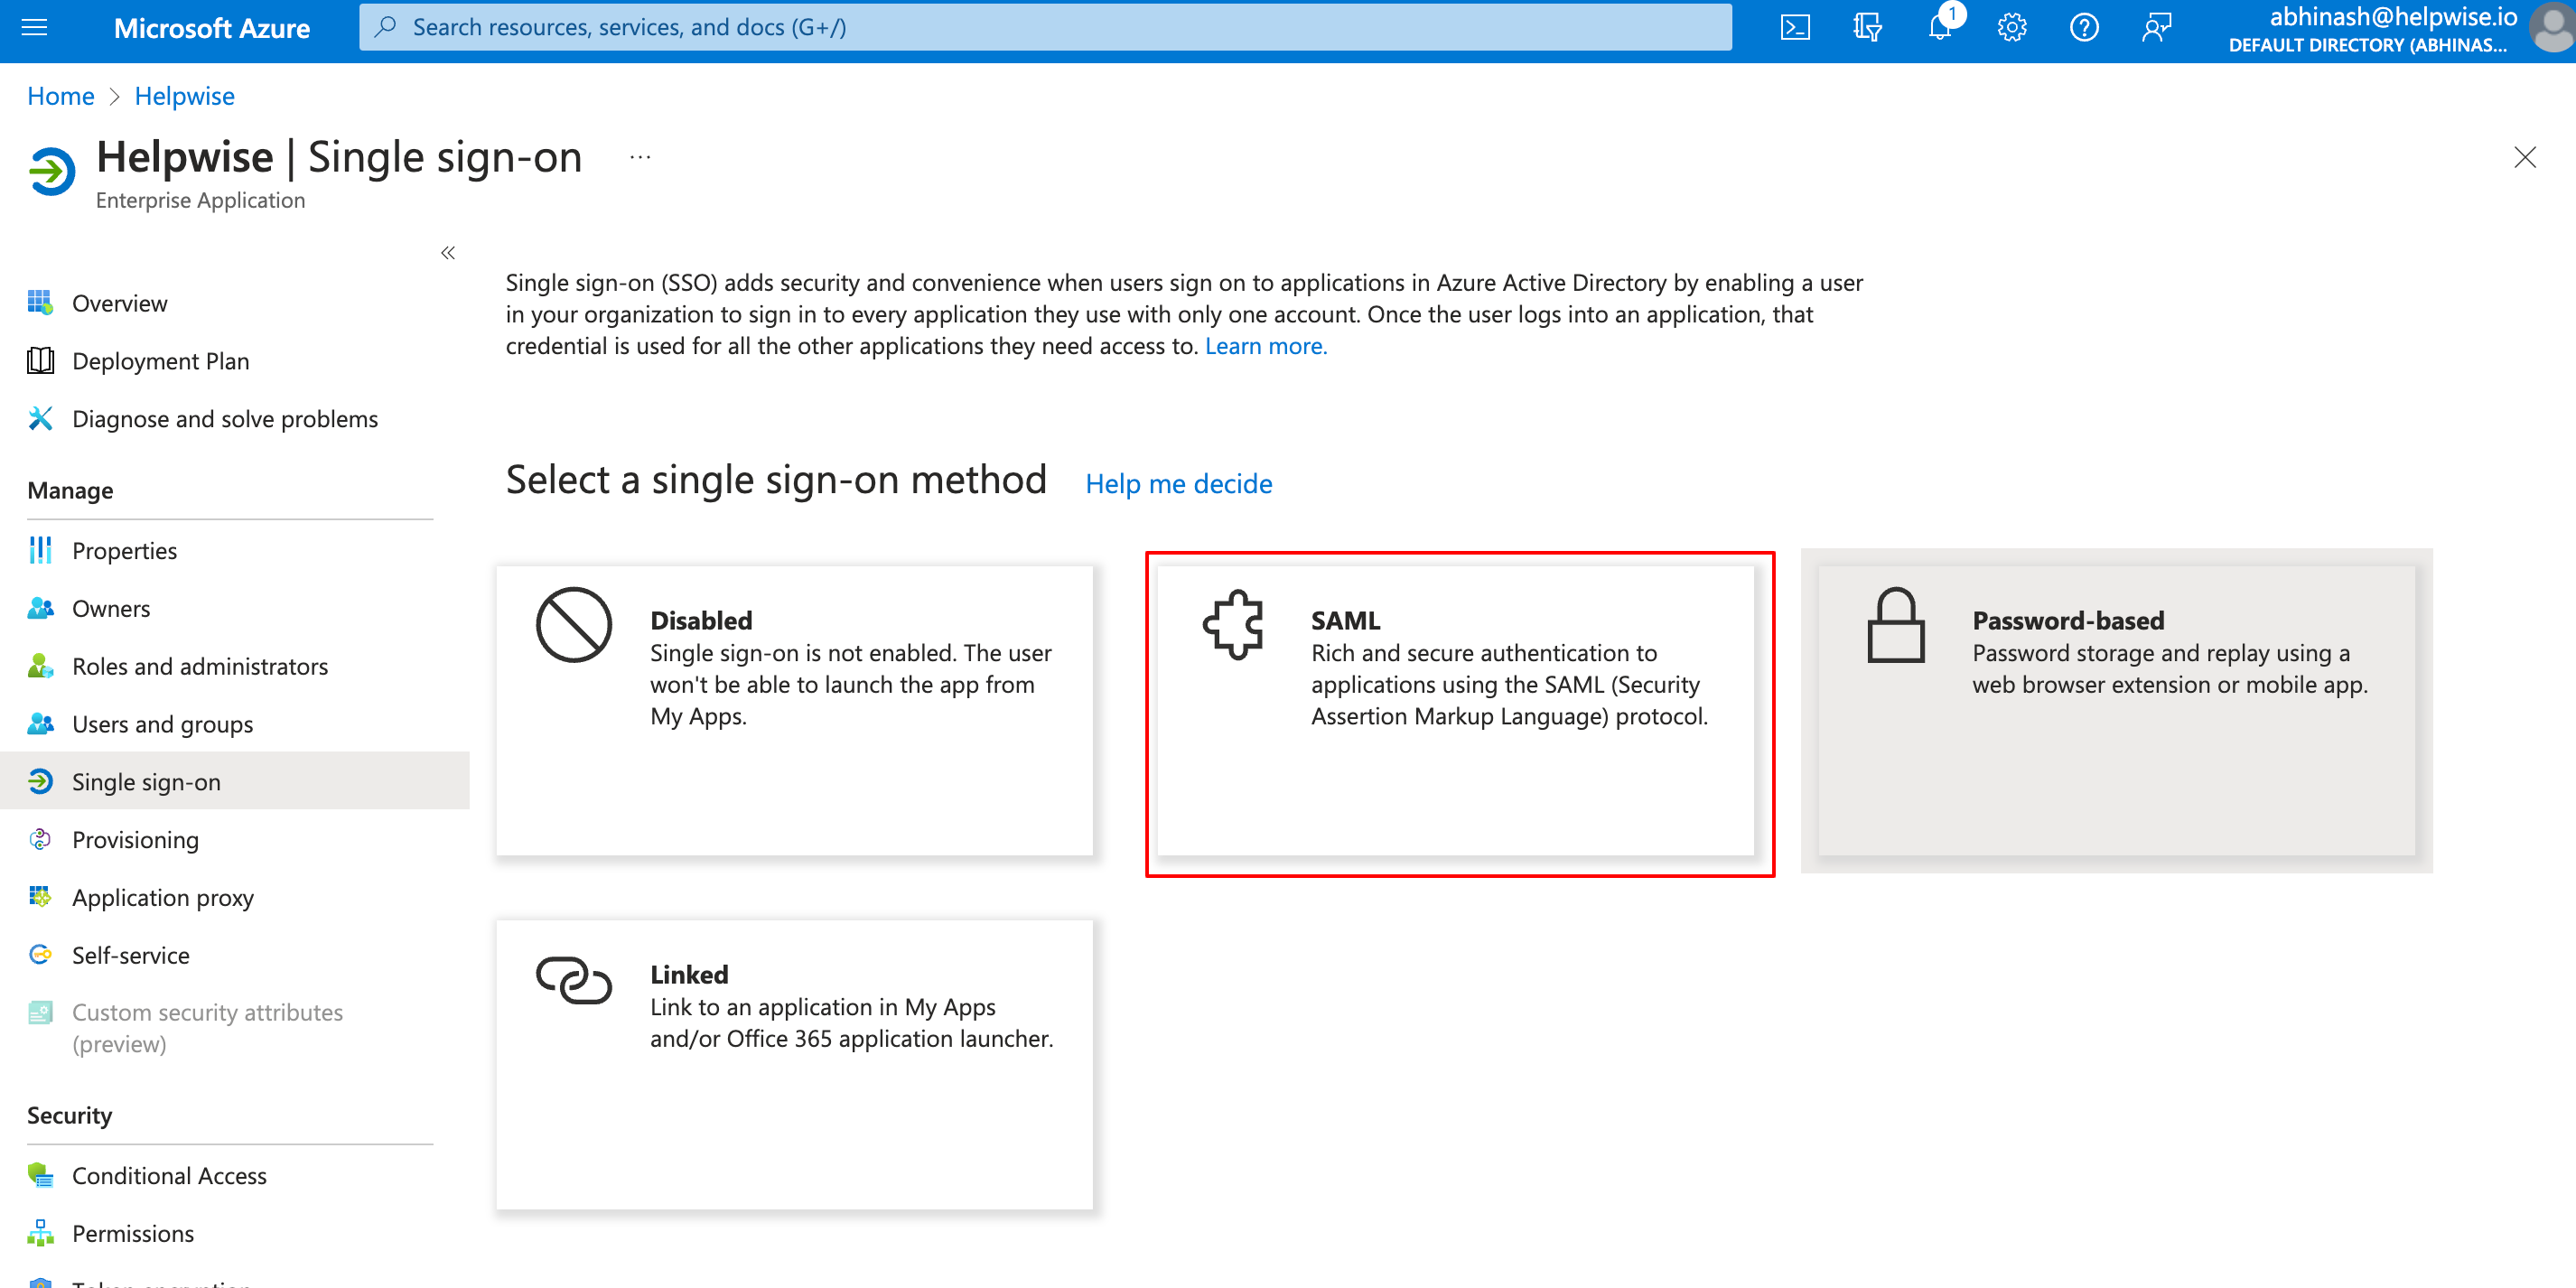Follow the Learn more link
The height and width of the screenshot is (1288, 2576).
pyautogui.click(x=1266, y=346)
